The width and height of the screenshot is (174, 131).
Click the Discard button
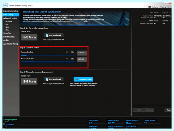click(x=150, y=110)
